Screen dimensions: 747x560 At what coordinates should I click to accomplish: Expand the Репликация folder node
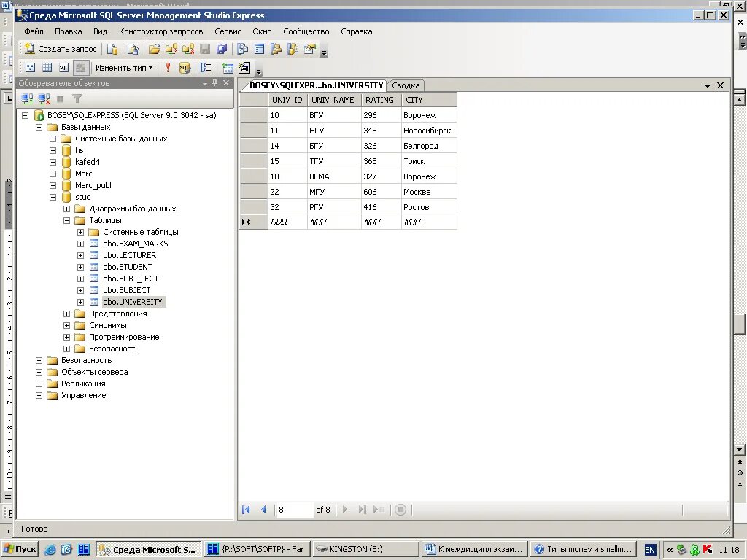pos(39,384)
